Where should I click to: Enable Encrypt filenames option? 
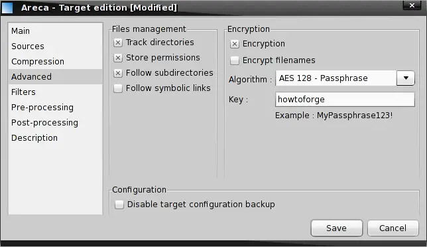tap(235, 60)
